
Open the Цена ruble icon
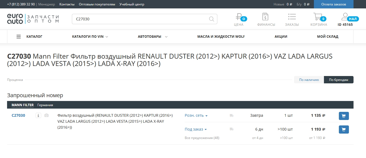coord(239,17)
